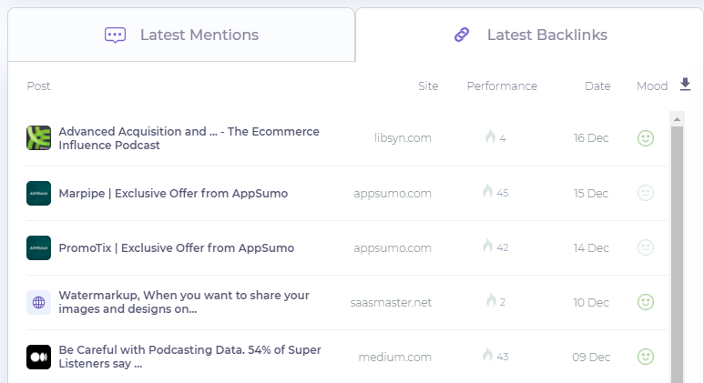Open Be Careful with Podcasting Data post
The image size is (704, 383).
point(190,357)
